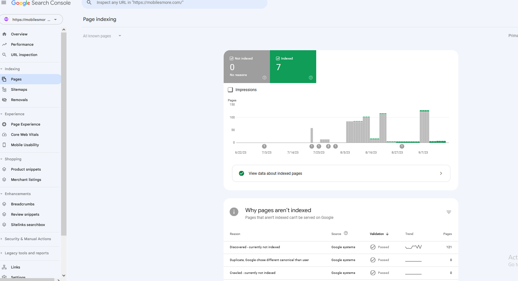This screenshot has height=281, width=518.
Task: Open Discovered - currently not indexed row
Action: point(341,247)
